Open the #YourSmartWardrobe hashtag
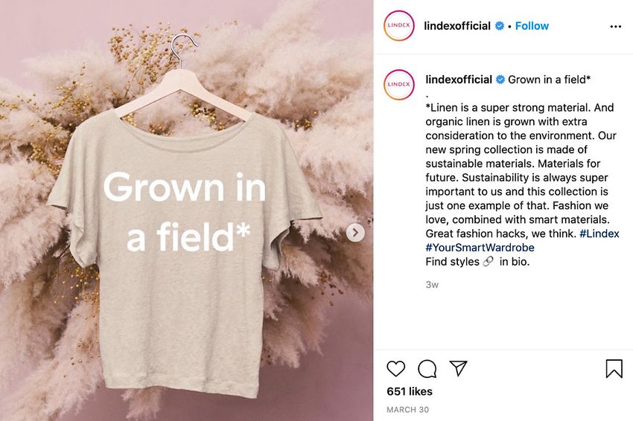Screen dimensions: 633x421 point(480,248)
